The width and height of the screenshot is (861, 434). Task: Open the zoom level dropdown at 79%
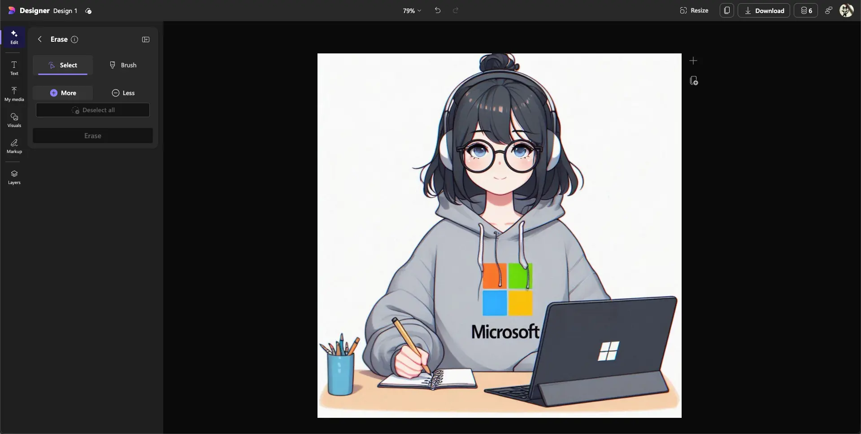[412, 11]
